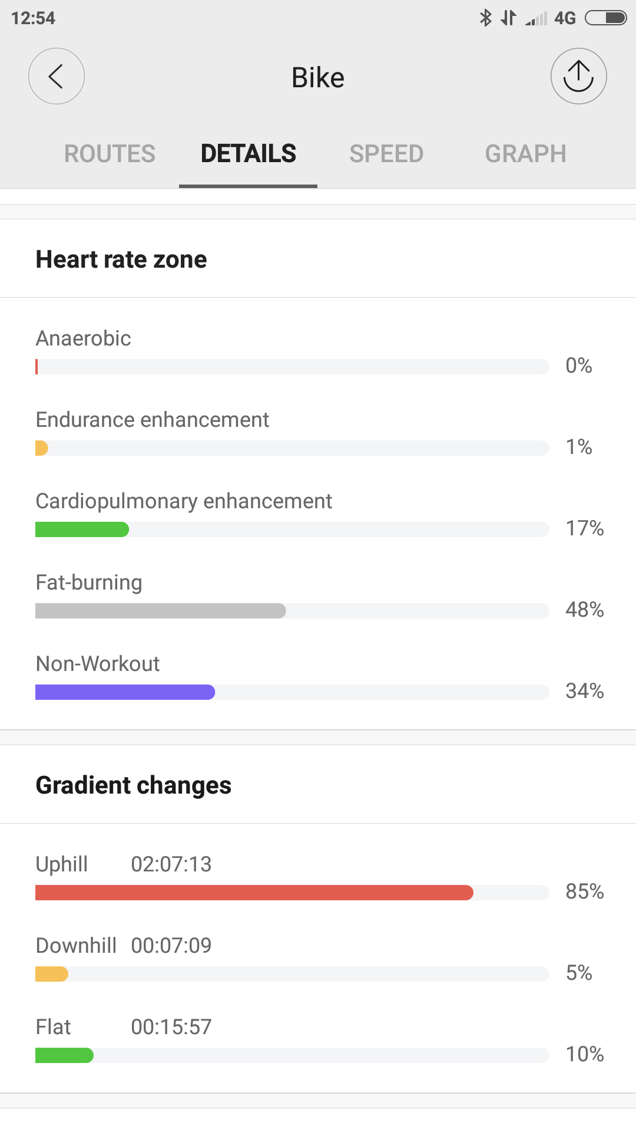Tap the gray Fat-burning progress bar

pos(160,611)
